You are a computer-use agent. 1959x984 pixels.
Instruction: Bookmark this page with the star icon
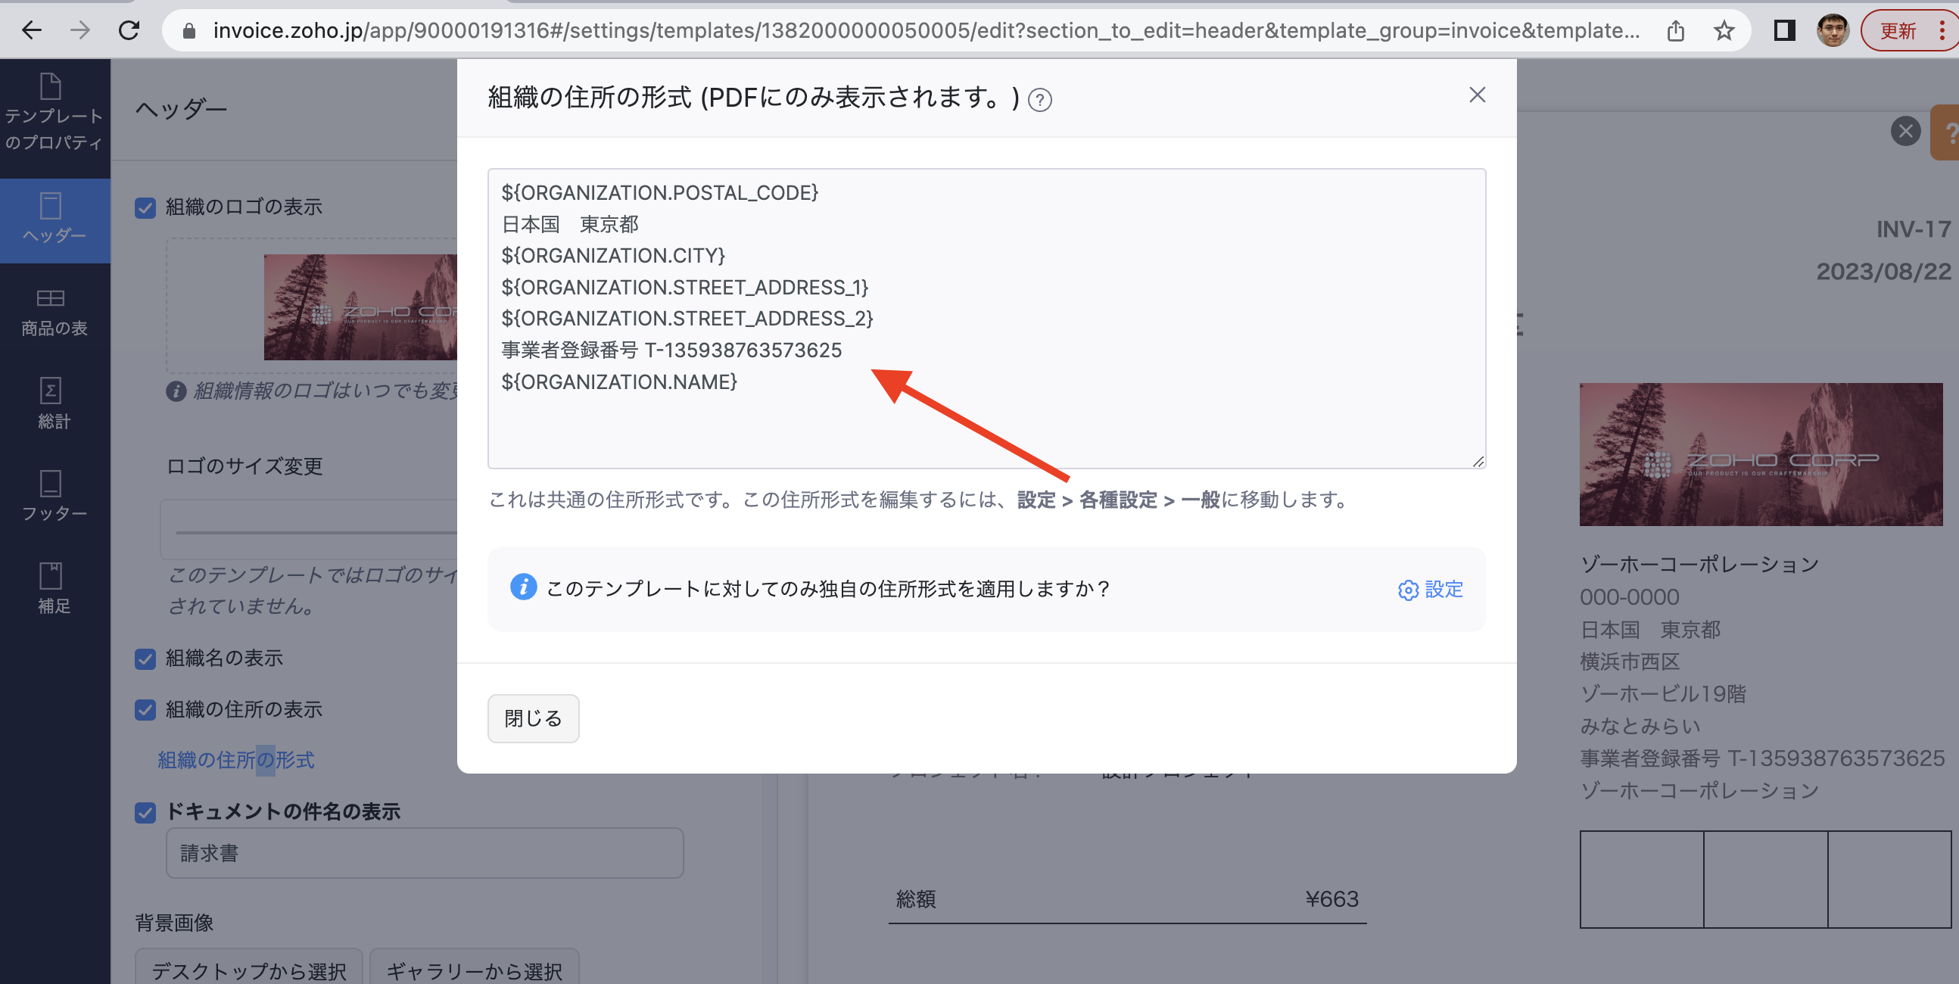click(x=1724, y=30)
